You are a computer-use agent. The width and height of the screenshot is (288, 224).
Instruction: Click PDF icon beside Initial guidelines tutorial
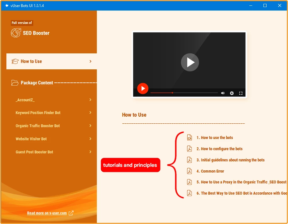click(190, 160)
